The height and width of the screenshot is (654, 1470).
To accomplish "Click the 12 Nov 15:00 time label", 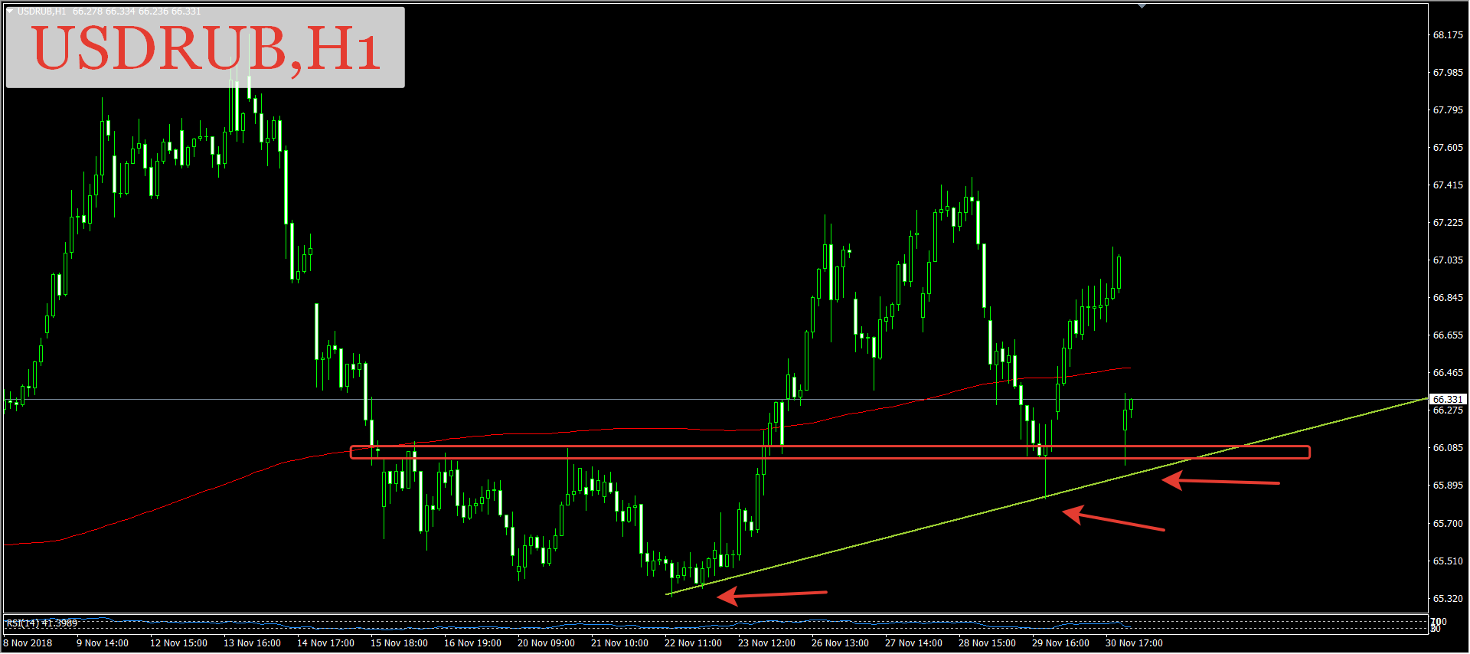I will coord(178,643).
